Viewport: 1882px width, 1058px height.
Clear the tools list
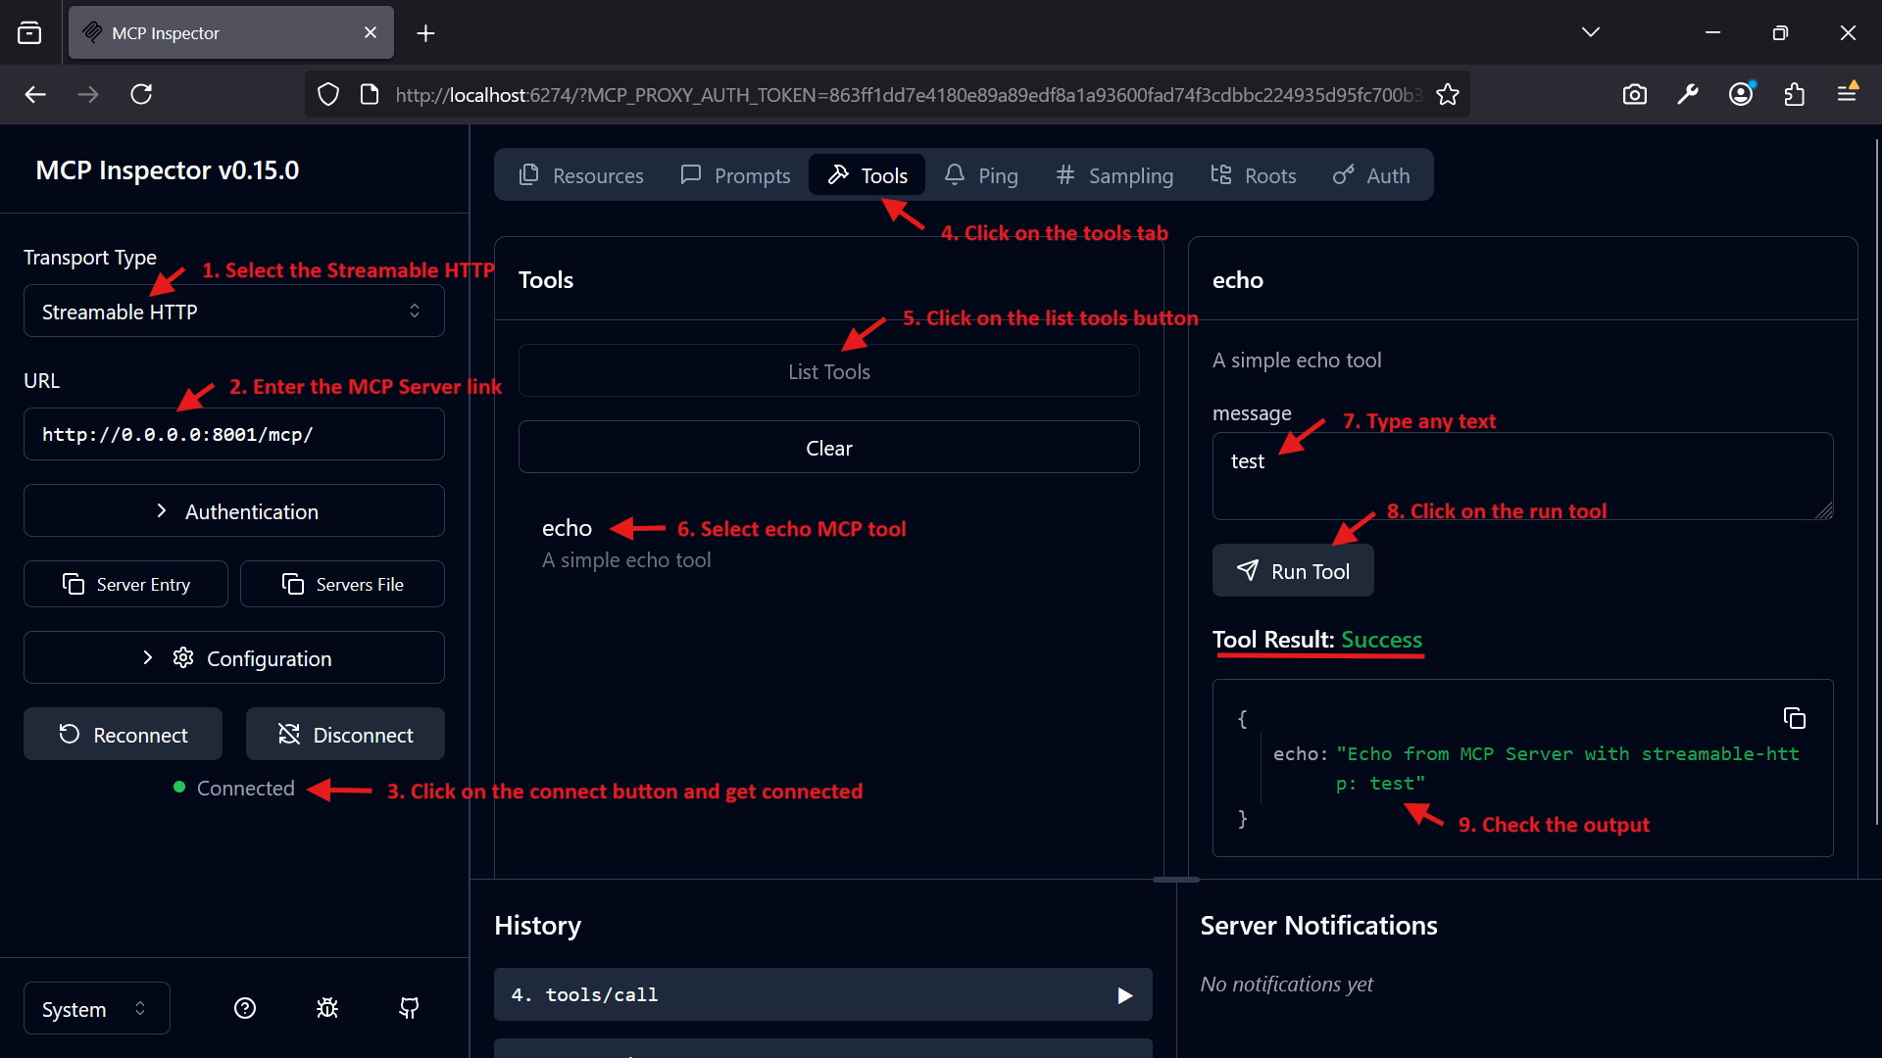[829, 448]
